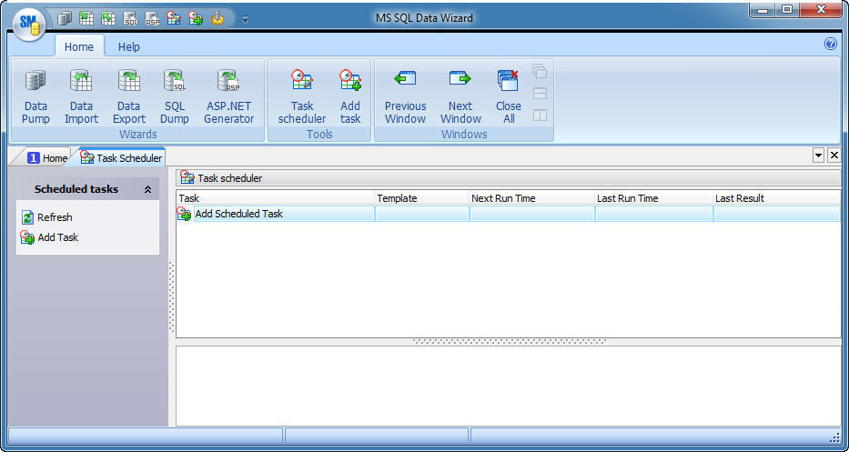Launch Data Export from quick access toolbar
This screenshot has height=452, width=849.
click(108, 19)
